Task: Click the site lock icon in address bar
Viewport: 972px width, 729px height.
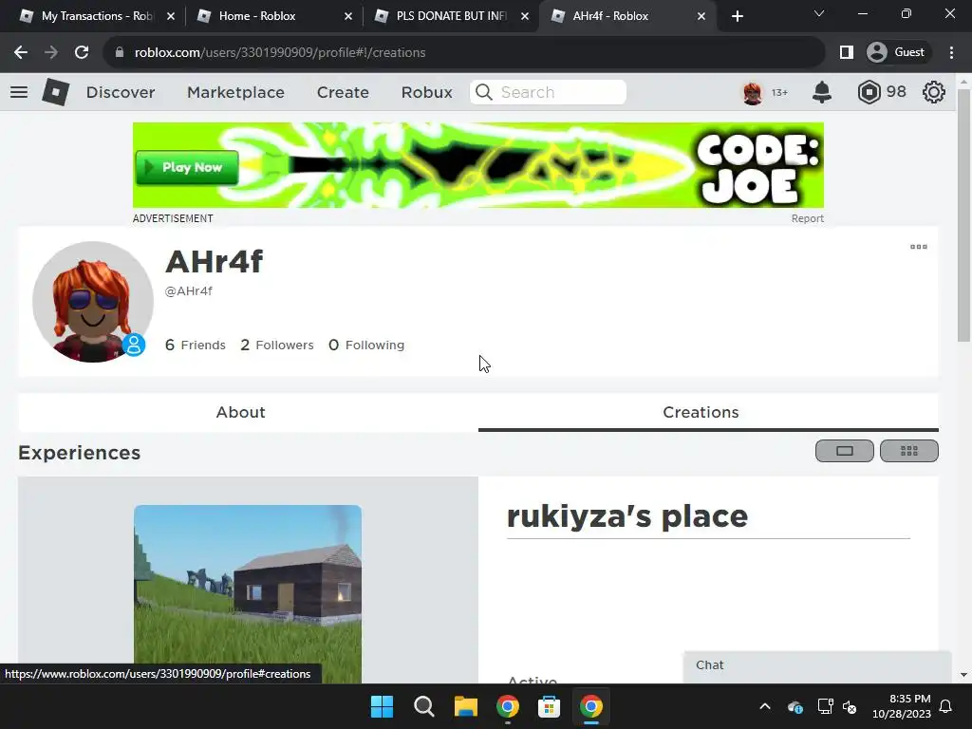Action: (120, 53)
